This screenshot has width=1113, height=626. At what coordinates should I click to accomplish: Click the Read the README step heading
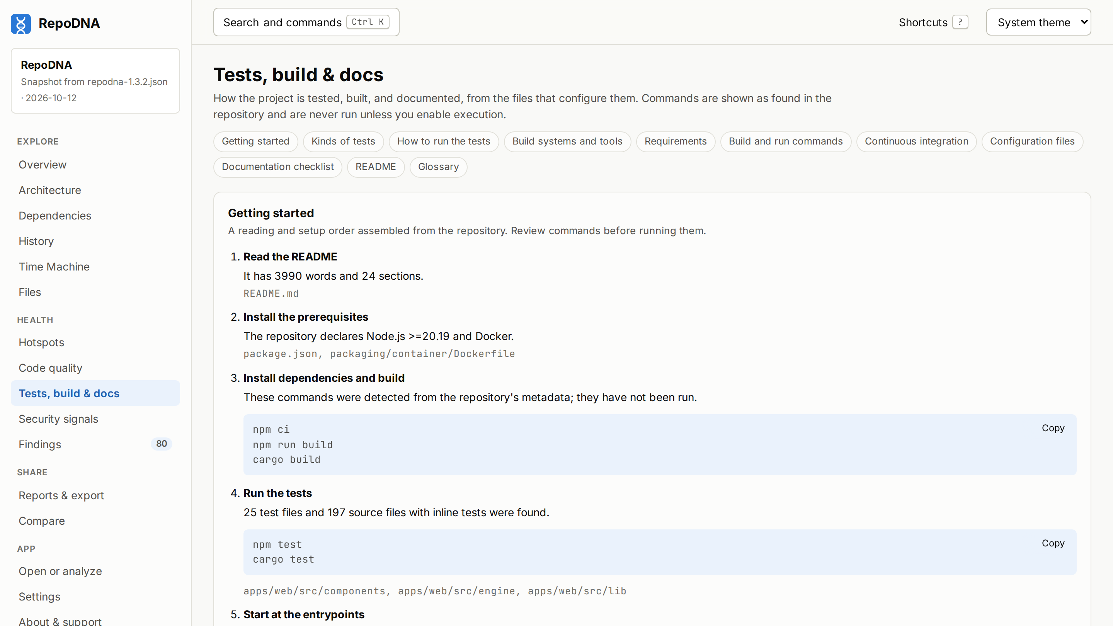point(290,257)
